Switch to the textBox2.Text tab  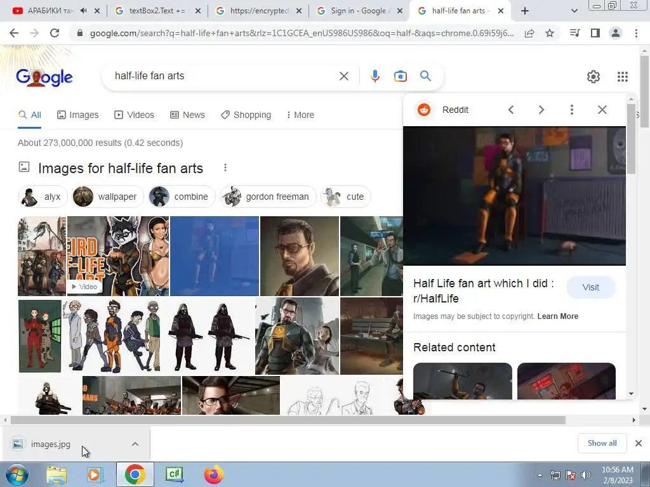click(156, 11)
